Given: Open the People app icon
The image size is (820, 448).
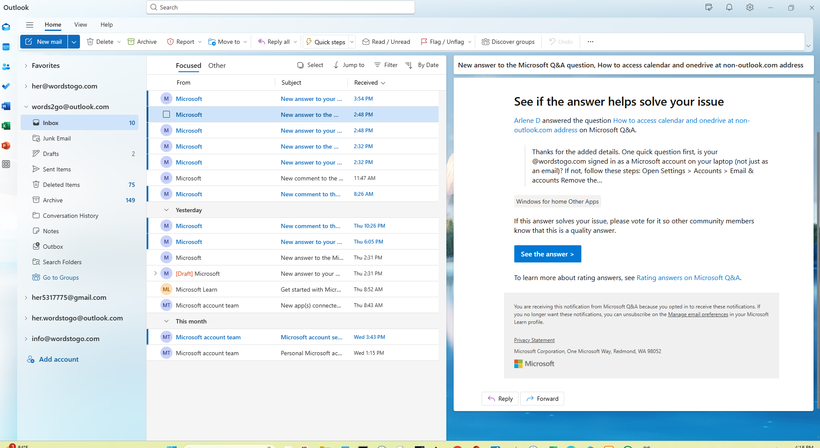Looking at the screenshot, I should click(x=6, y=66).
